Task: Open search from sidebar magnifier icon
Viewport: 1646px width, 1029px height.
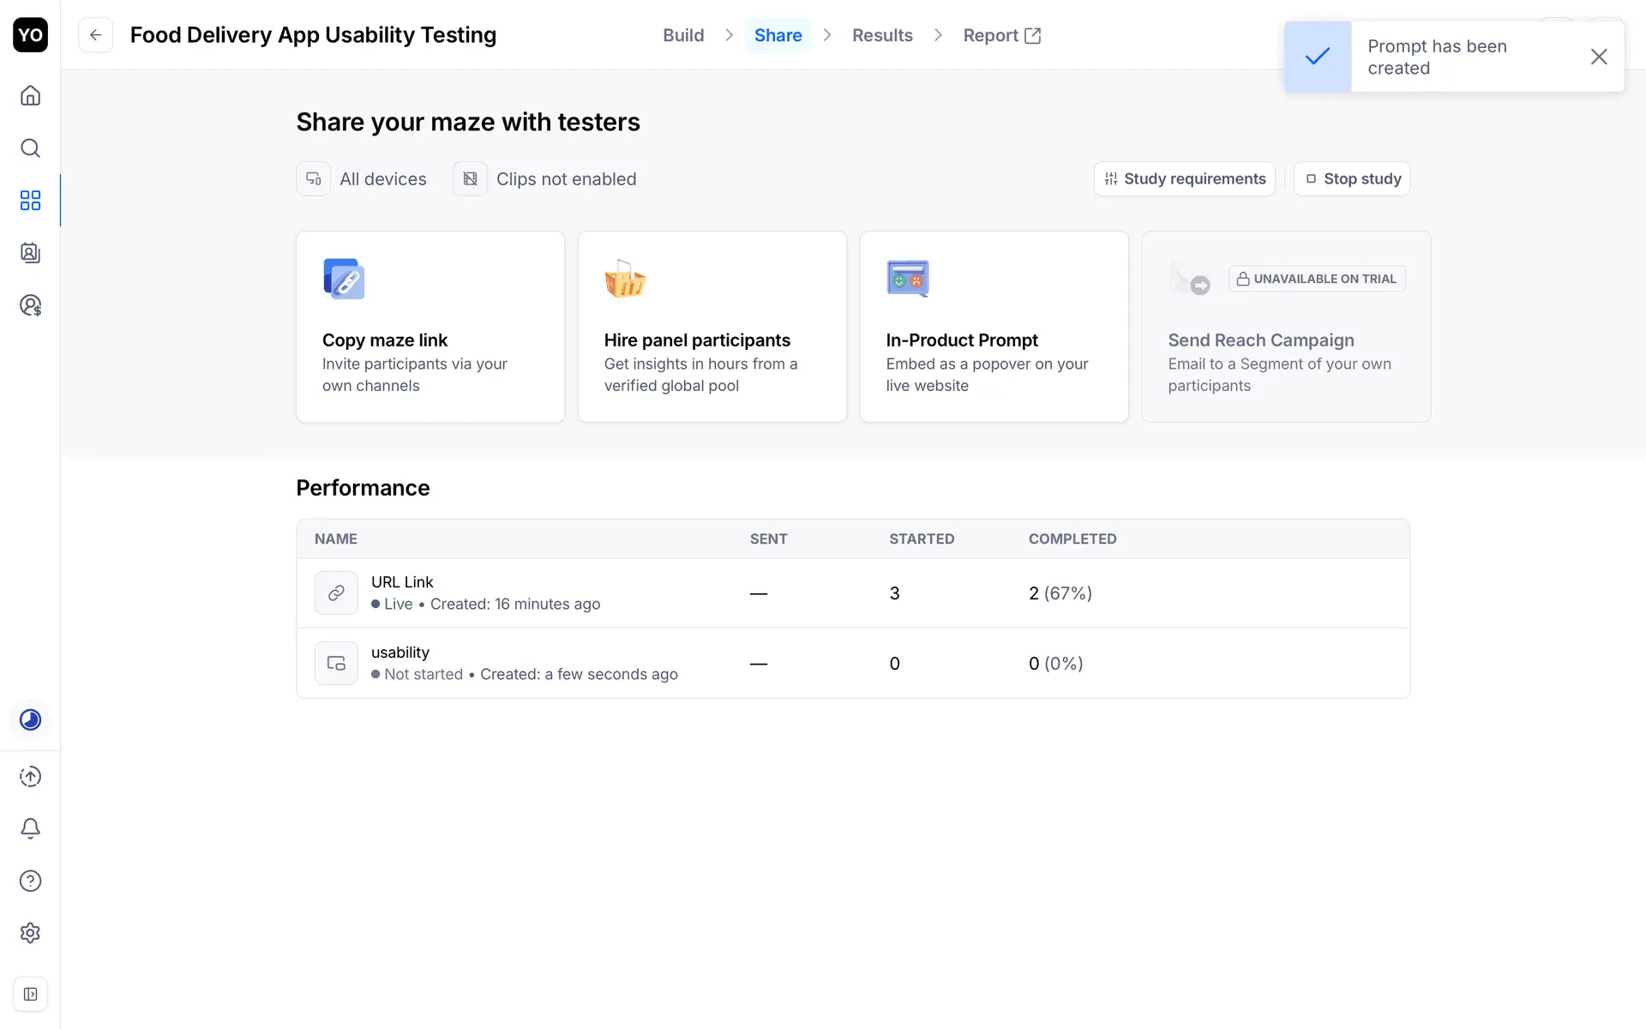Action: point(30,147)
